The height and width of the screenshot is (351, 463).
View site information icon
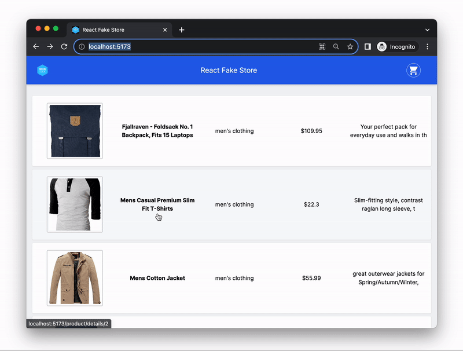(82, 47)
